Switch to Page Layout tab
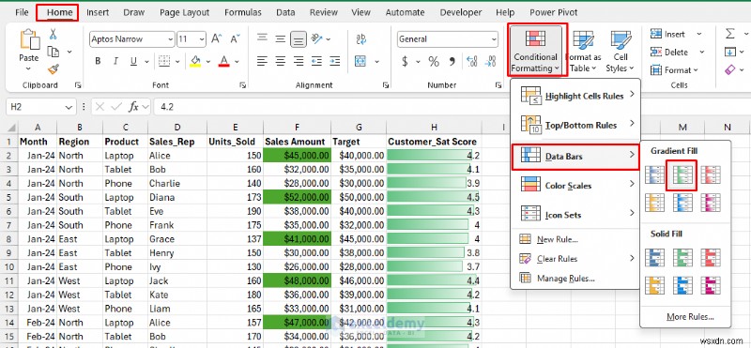This screenshot has width=751, height=348. click(185, 12)
